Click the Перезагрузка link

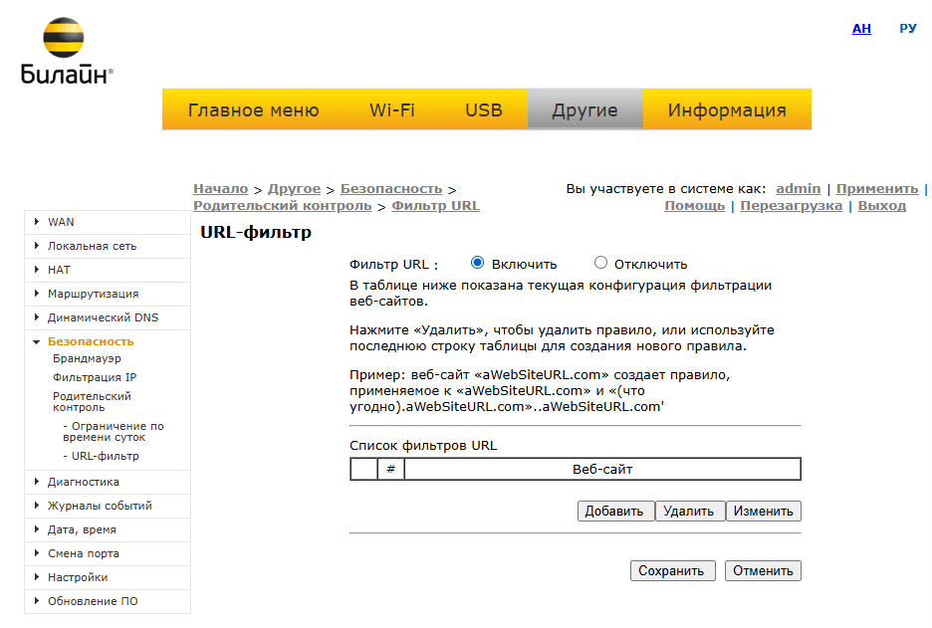click(791, 206)
